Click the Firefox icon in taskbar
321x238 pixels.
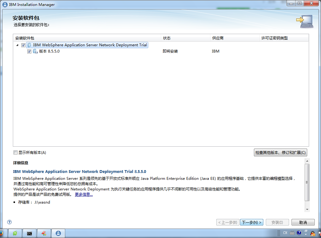(1, 233)
